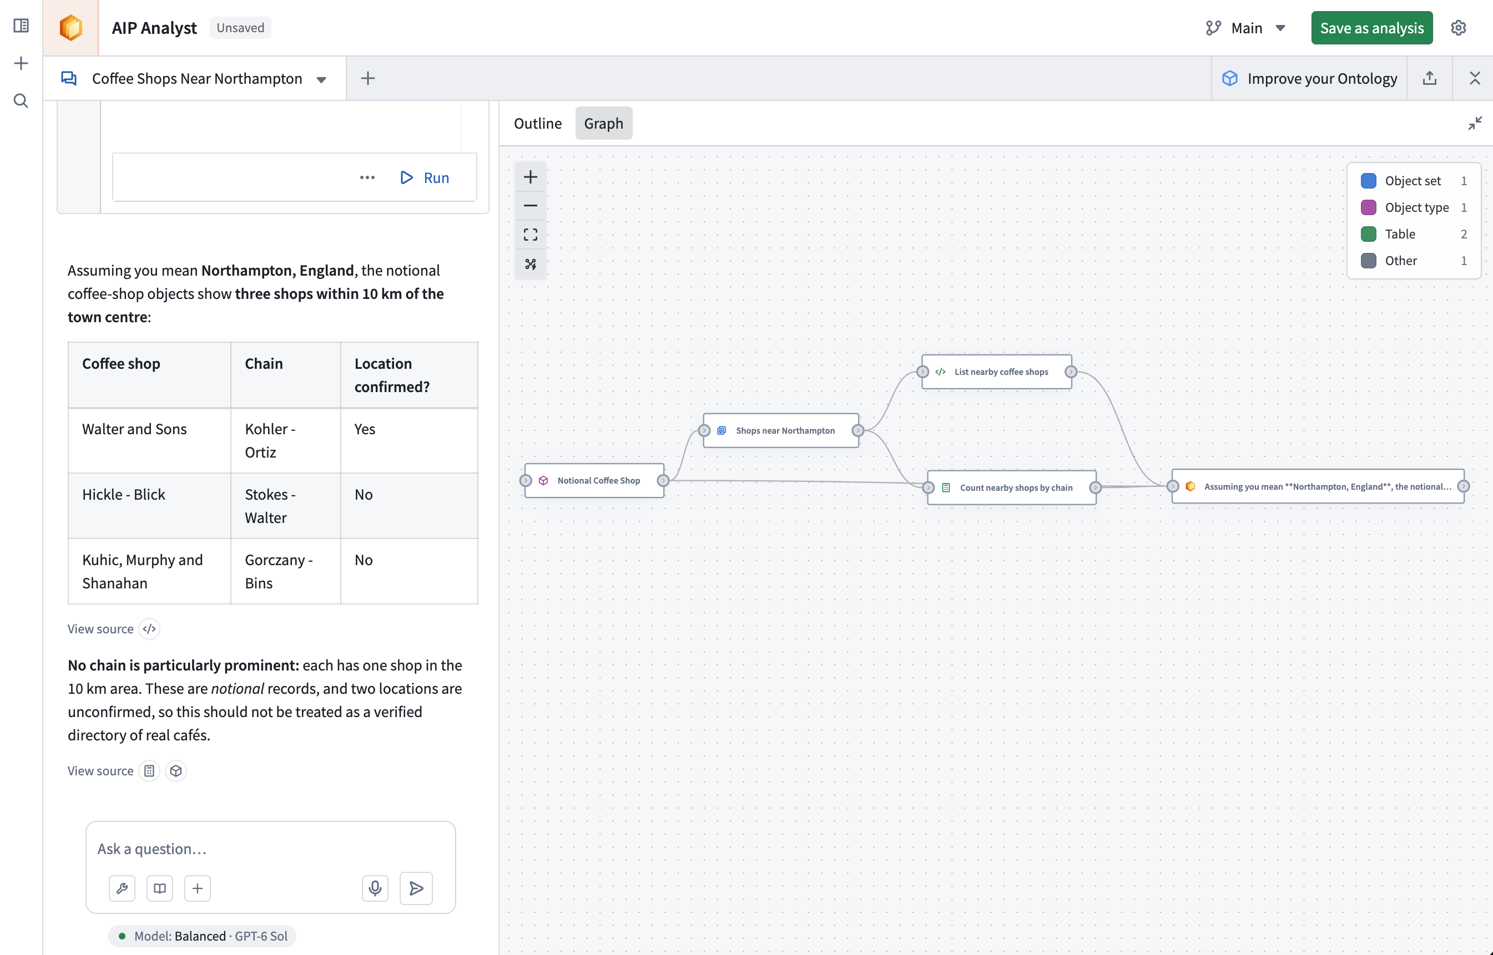Screen dimensions: 1493x955
Task: Click Save as analysis
Action: 1371,28
